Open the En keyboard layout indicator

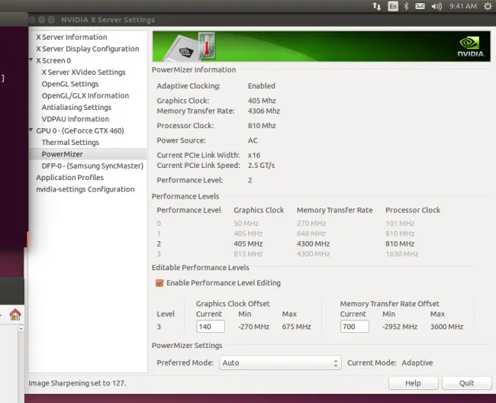pos(393,6)
